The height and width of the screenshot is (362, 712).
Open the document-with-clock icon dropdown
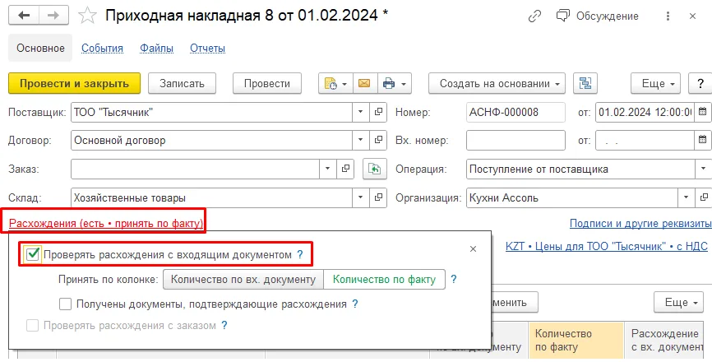pos(335,84)
